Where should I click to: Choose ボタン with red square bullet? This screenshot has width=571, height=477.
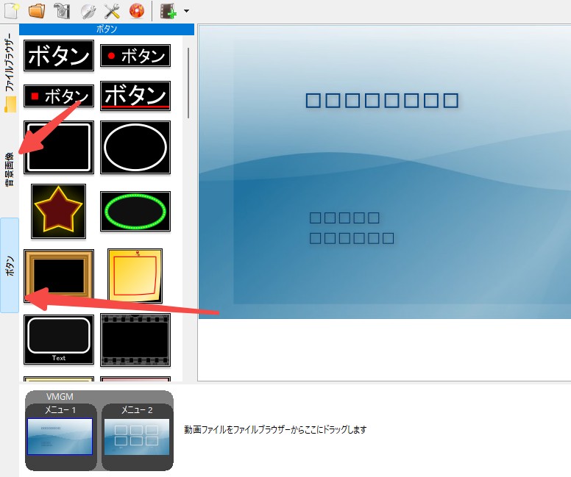(59, 96)
